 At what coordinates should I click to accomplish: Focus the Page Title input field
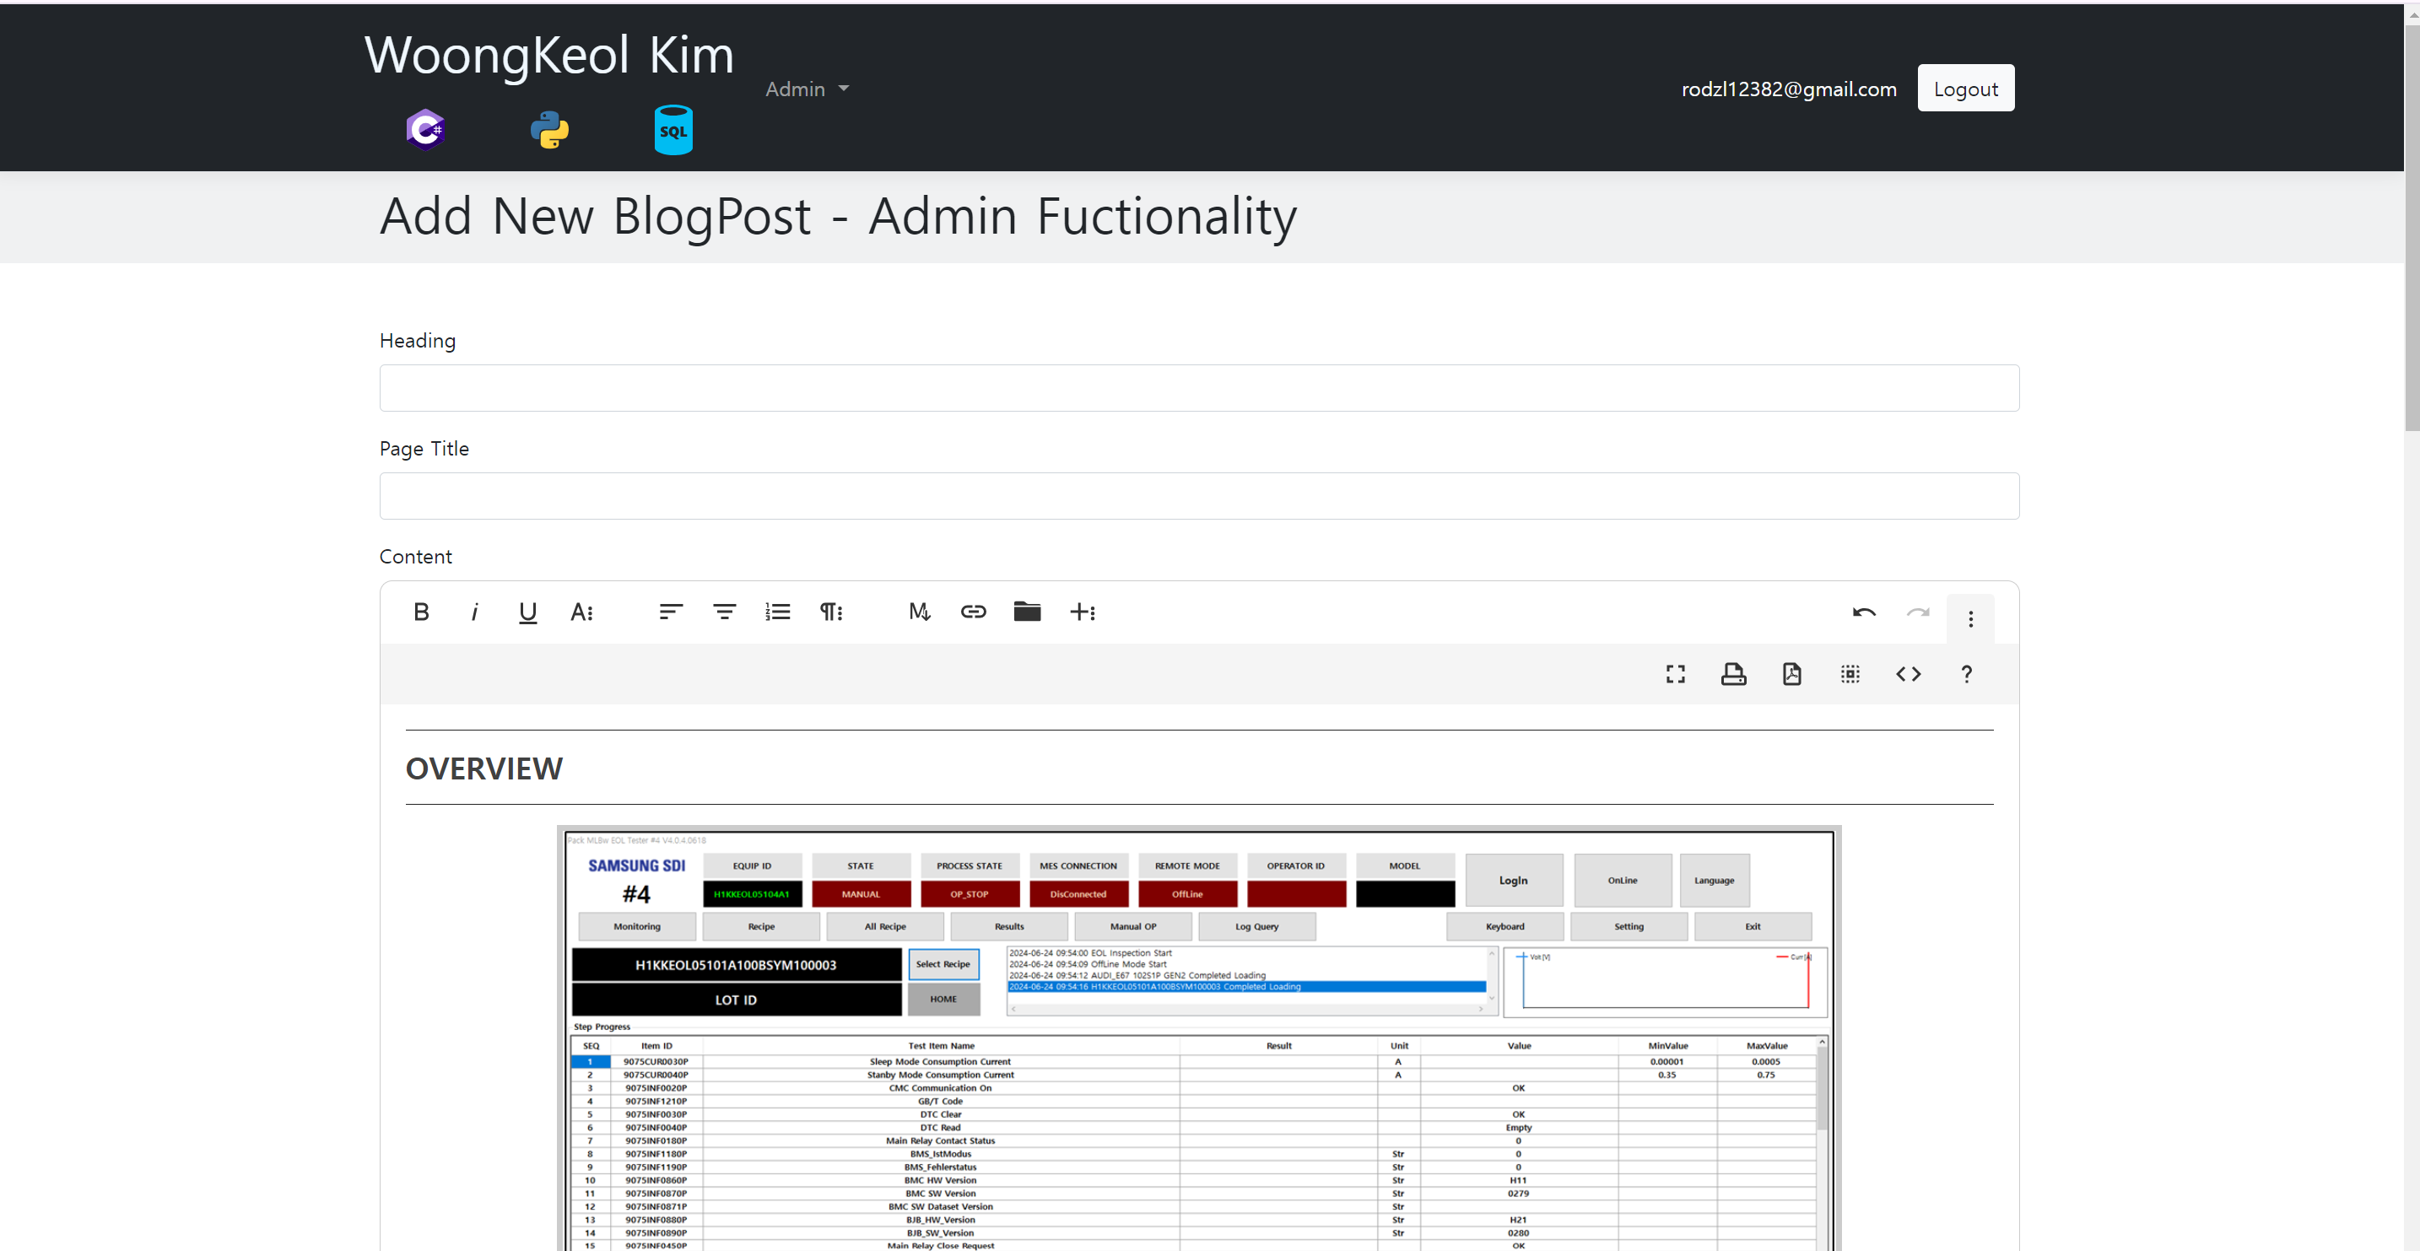(1199, 496)
